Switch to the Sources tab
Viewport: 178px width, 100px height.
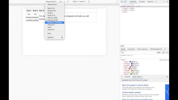150,2
